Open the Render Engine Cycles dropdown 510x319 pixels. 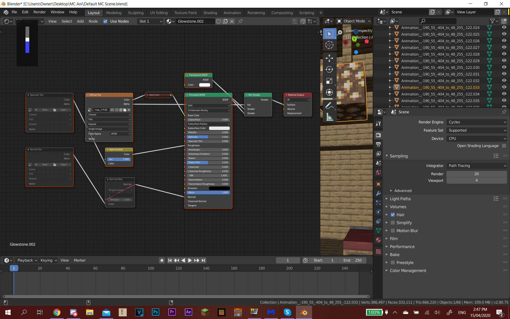(x=477, y=122)
